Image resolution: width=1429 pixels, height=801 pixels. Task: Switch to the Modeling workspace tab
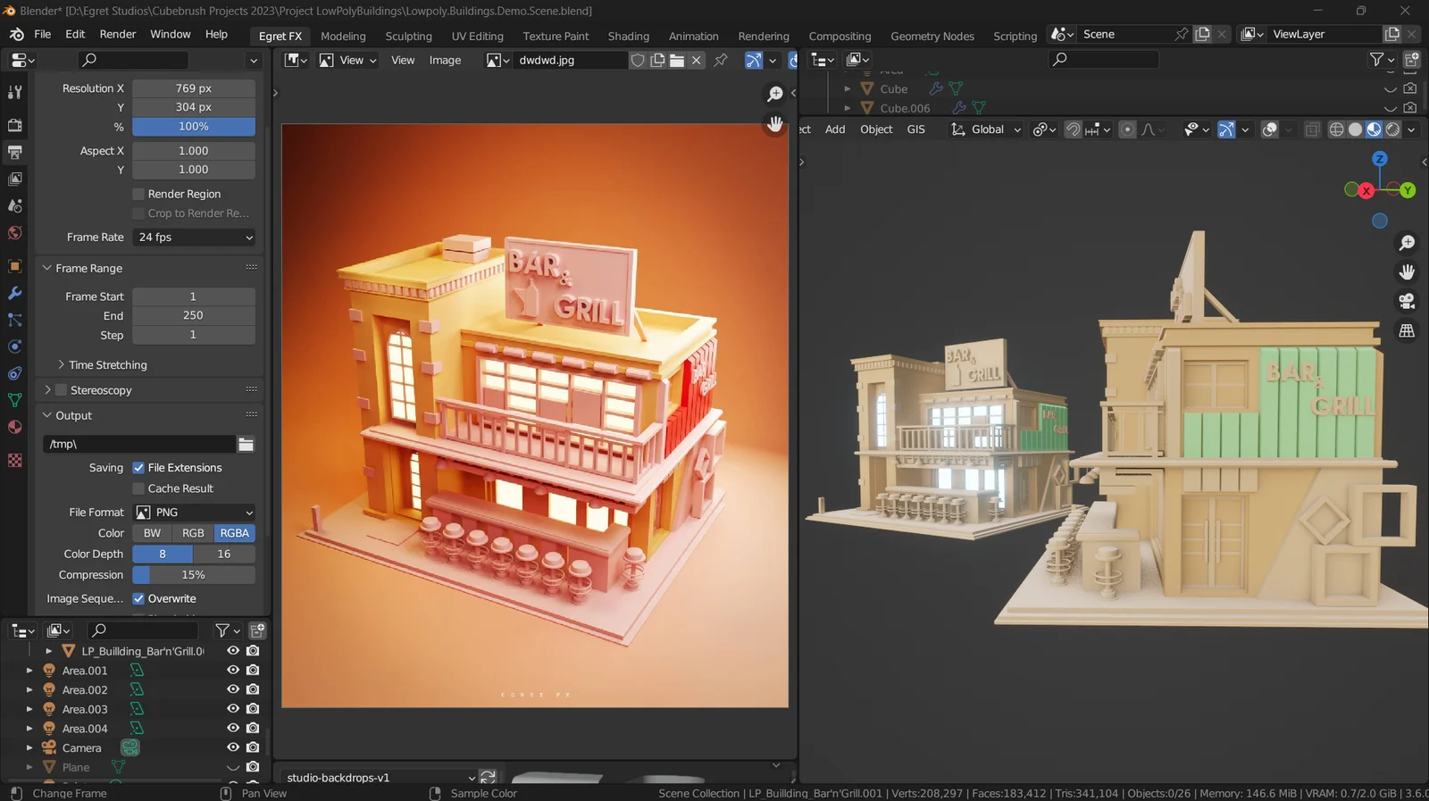coord(343,36)
